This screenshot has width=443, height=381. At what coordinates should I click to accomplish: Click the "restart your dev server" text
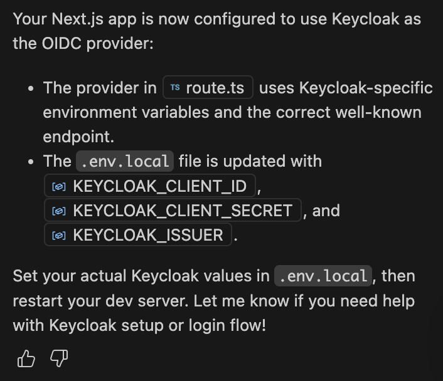point(100,301)
